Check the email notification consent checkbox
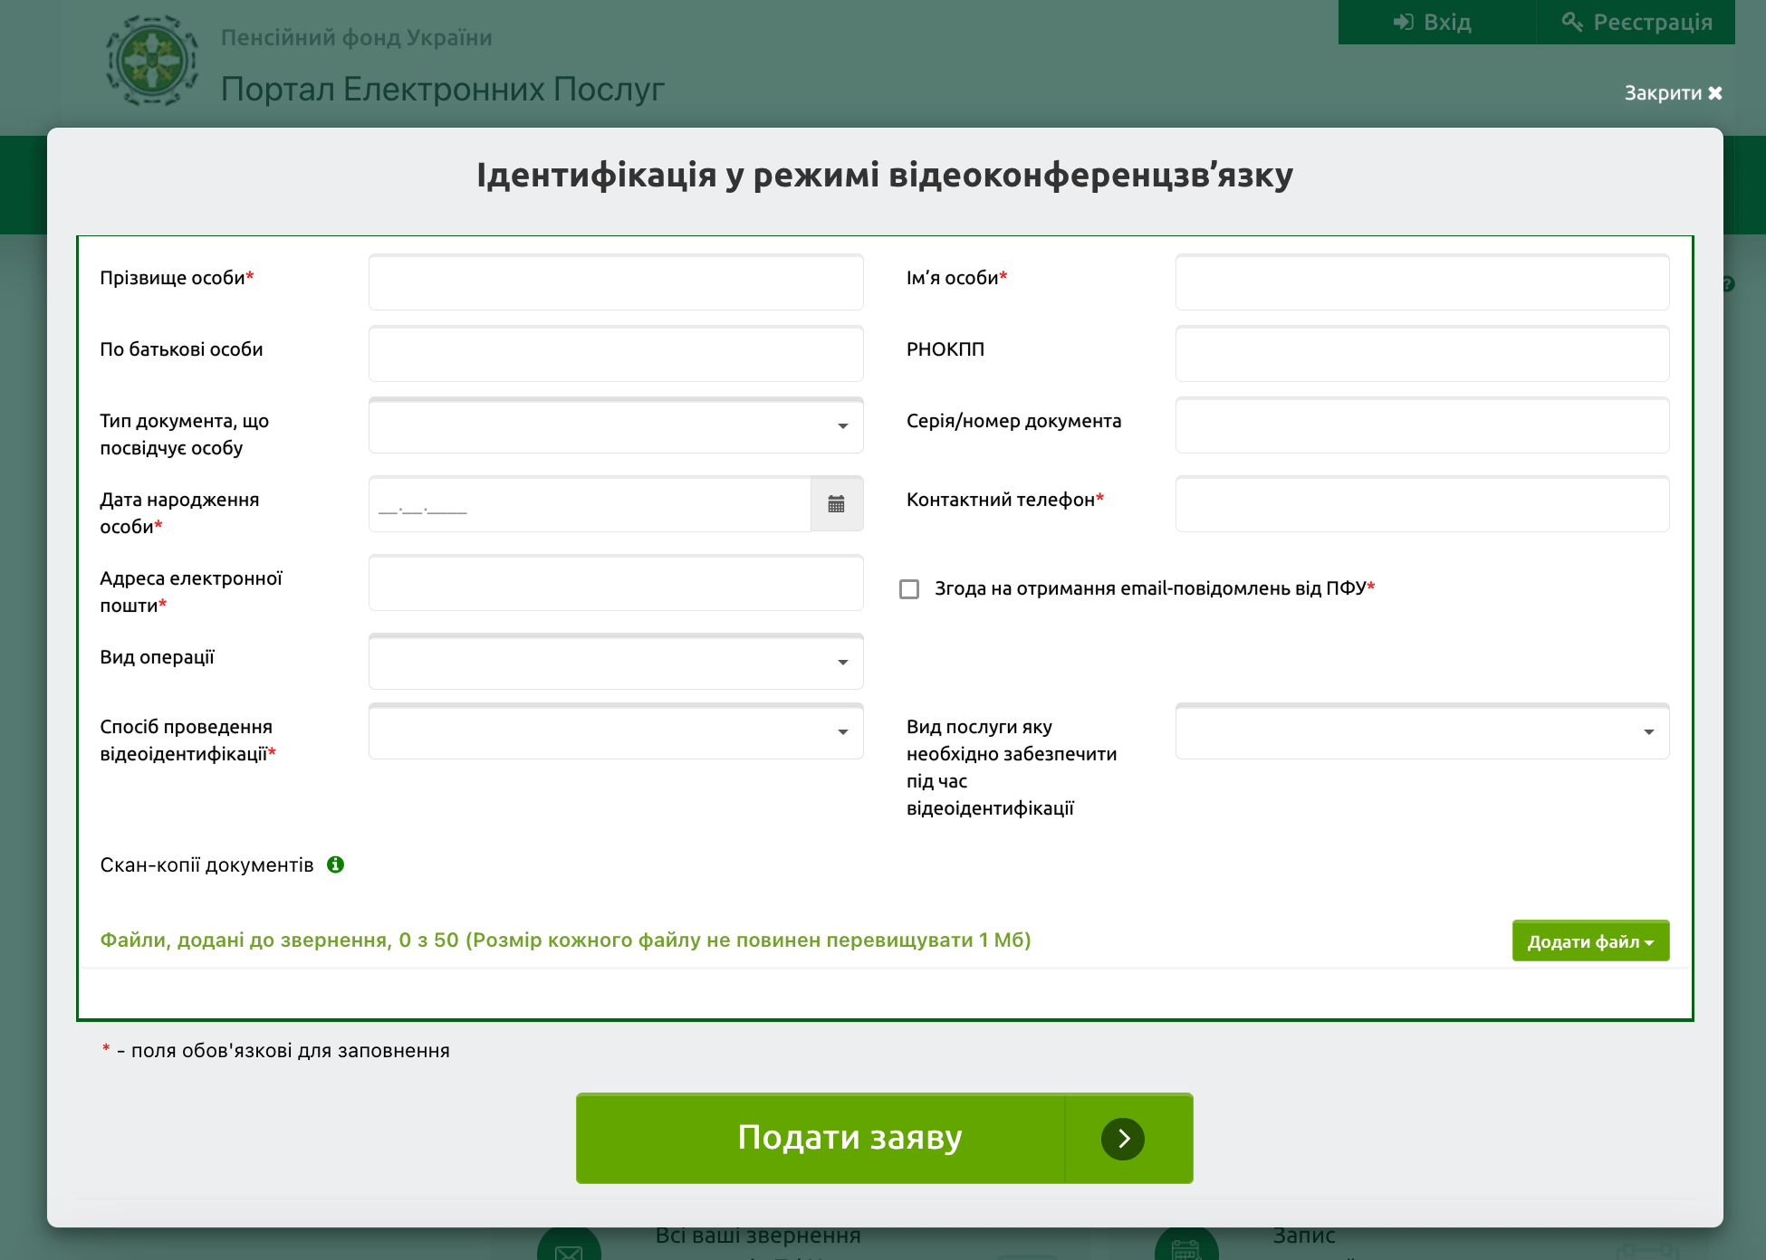1766x1260 pixels. (x=909, y=589)
